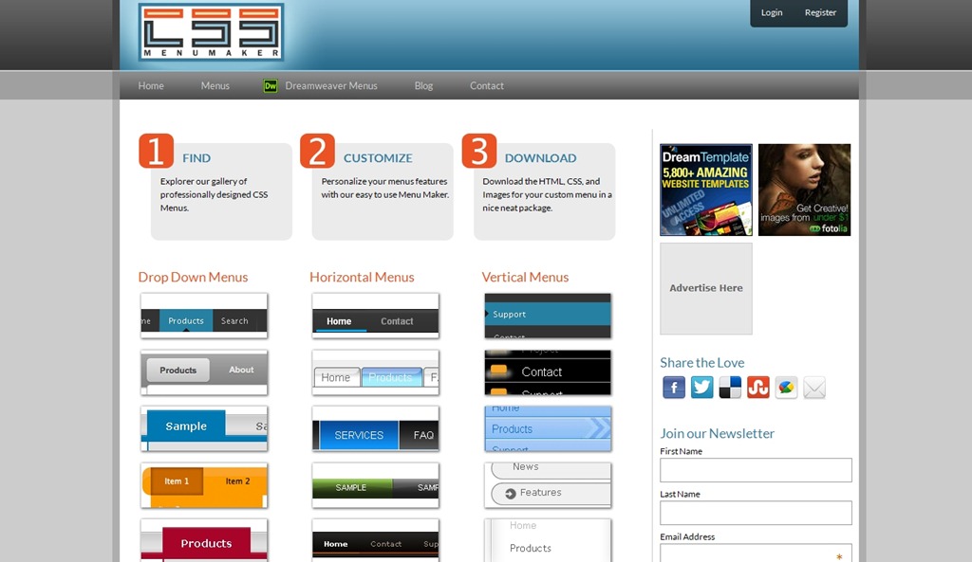Click the Advertise Here box
Image resolution: width=972 pixels, height=562 pixels.
click(x=706, y=288)
